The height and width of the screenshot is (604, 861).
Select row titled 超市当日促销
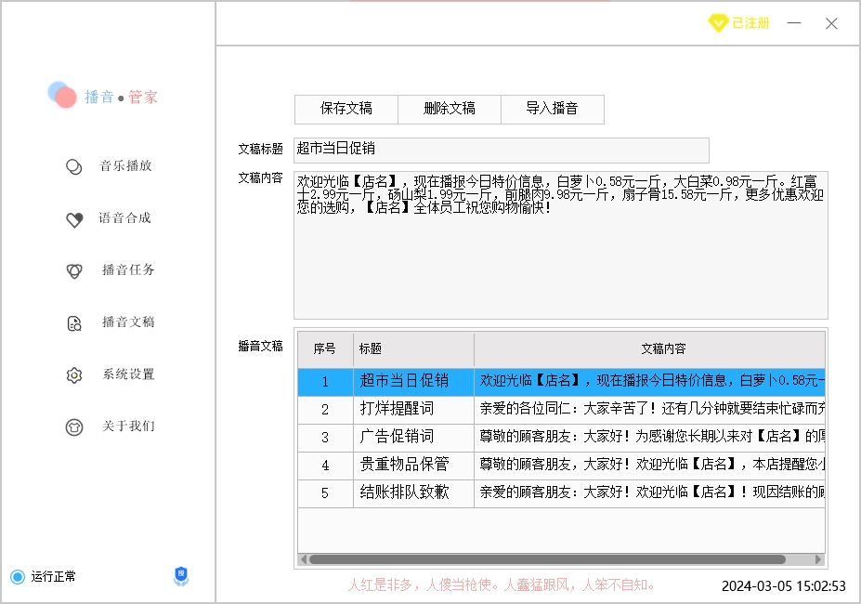pyautogui.click(x=561, y=382)
